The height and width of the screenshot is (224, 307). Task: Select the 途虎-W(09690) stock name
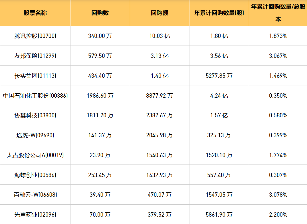(x=35, y=135)
